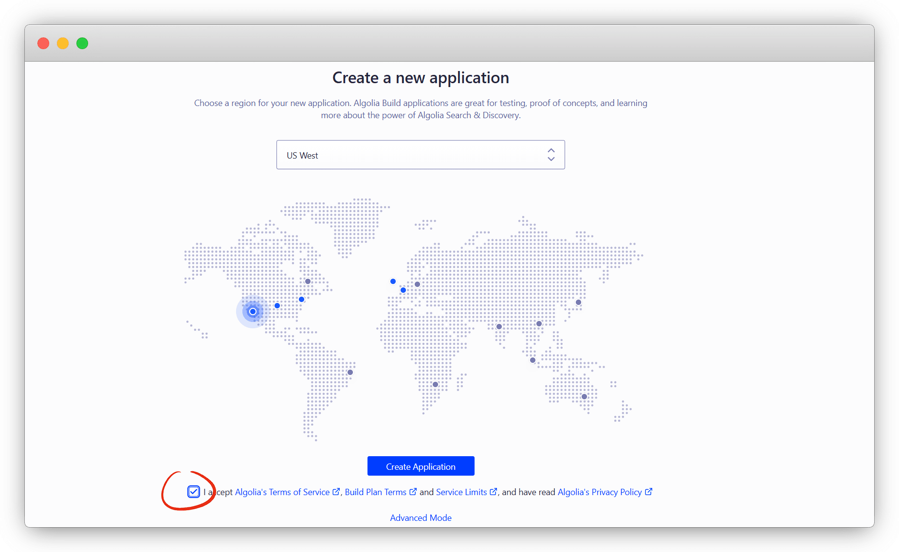Choose the Japan region dot on the map

pyautogui.click(x=578, y=303)
